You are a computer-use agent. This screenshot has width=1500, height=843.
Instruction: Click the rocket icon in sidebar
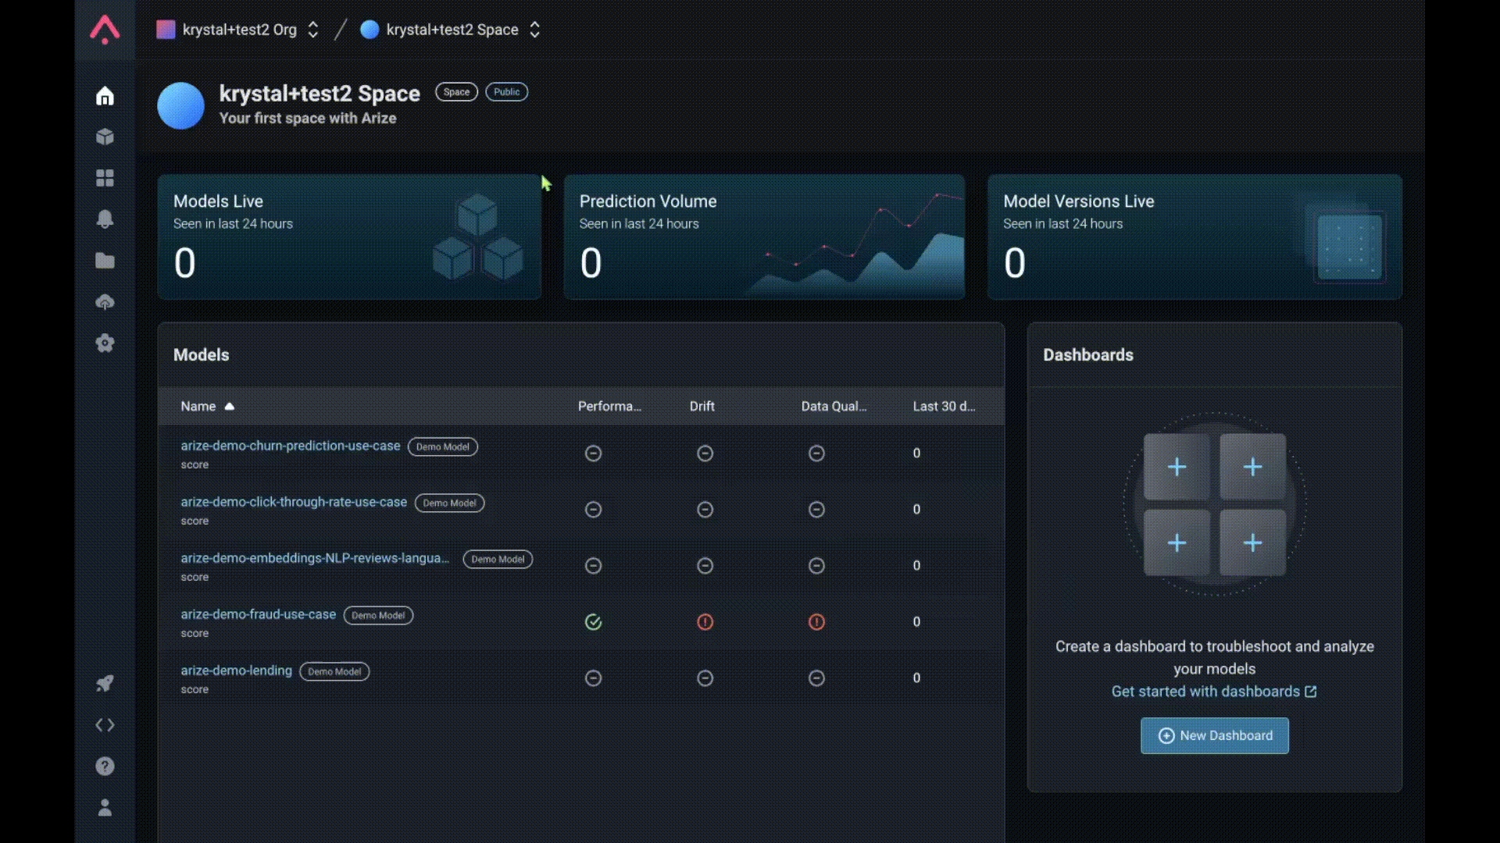[x=105, y=684]
